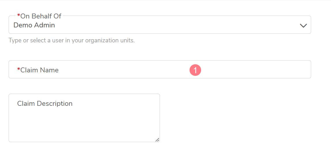Select the Demo Admin value text
This screenshot has height=147, width=331.
(x=34, y=25)
